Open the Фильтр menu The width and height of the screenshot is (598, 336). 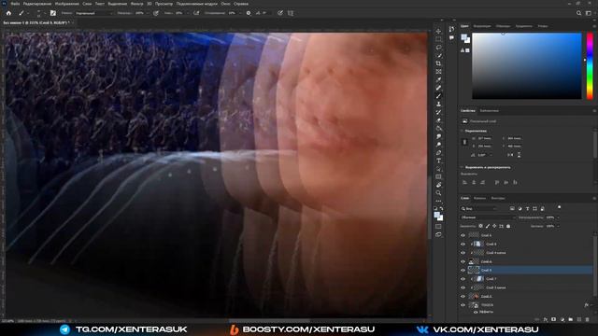click(x=137, y=4)
